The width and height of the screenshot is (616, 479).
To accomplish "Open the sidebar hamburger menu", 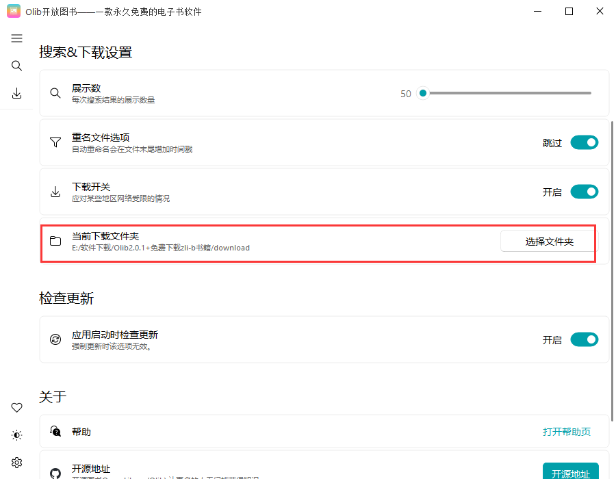I will coord(16,38).
